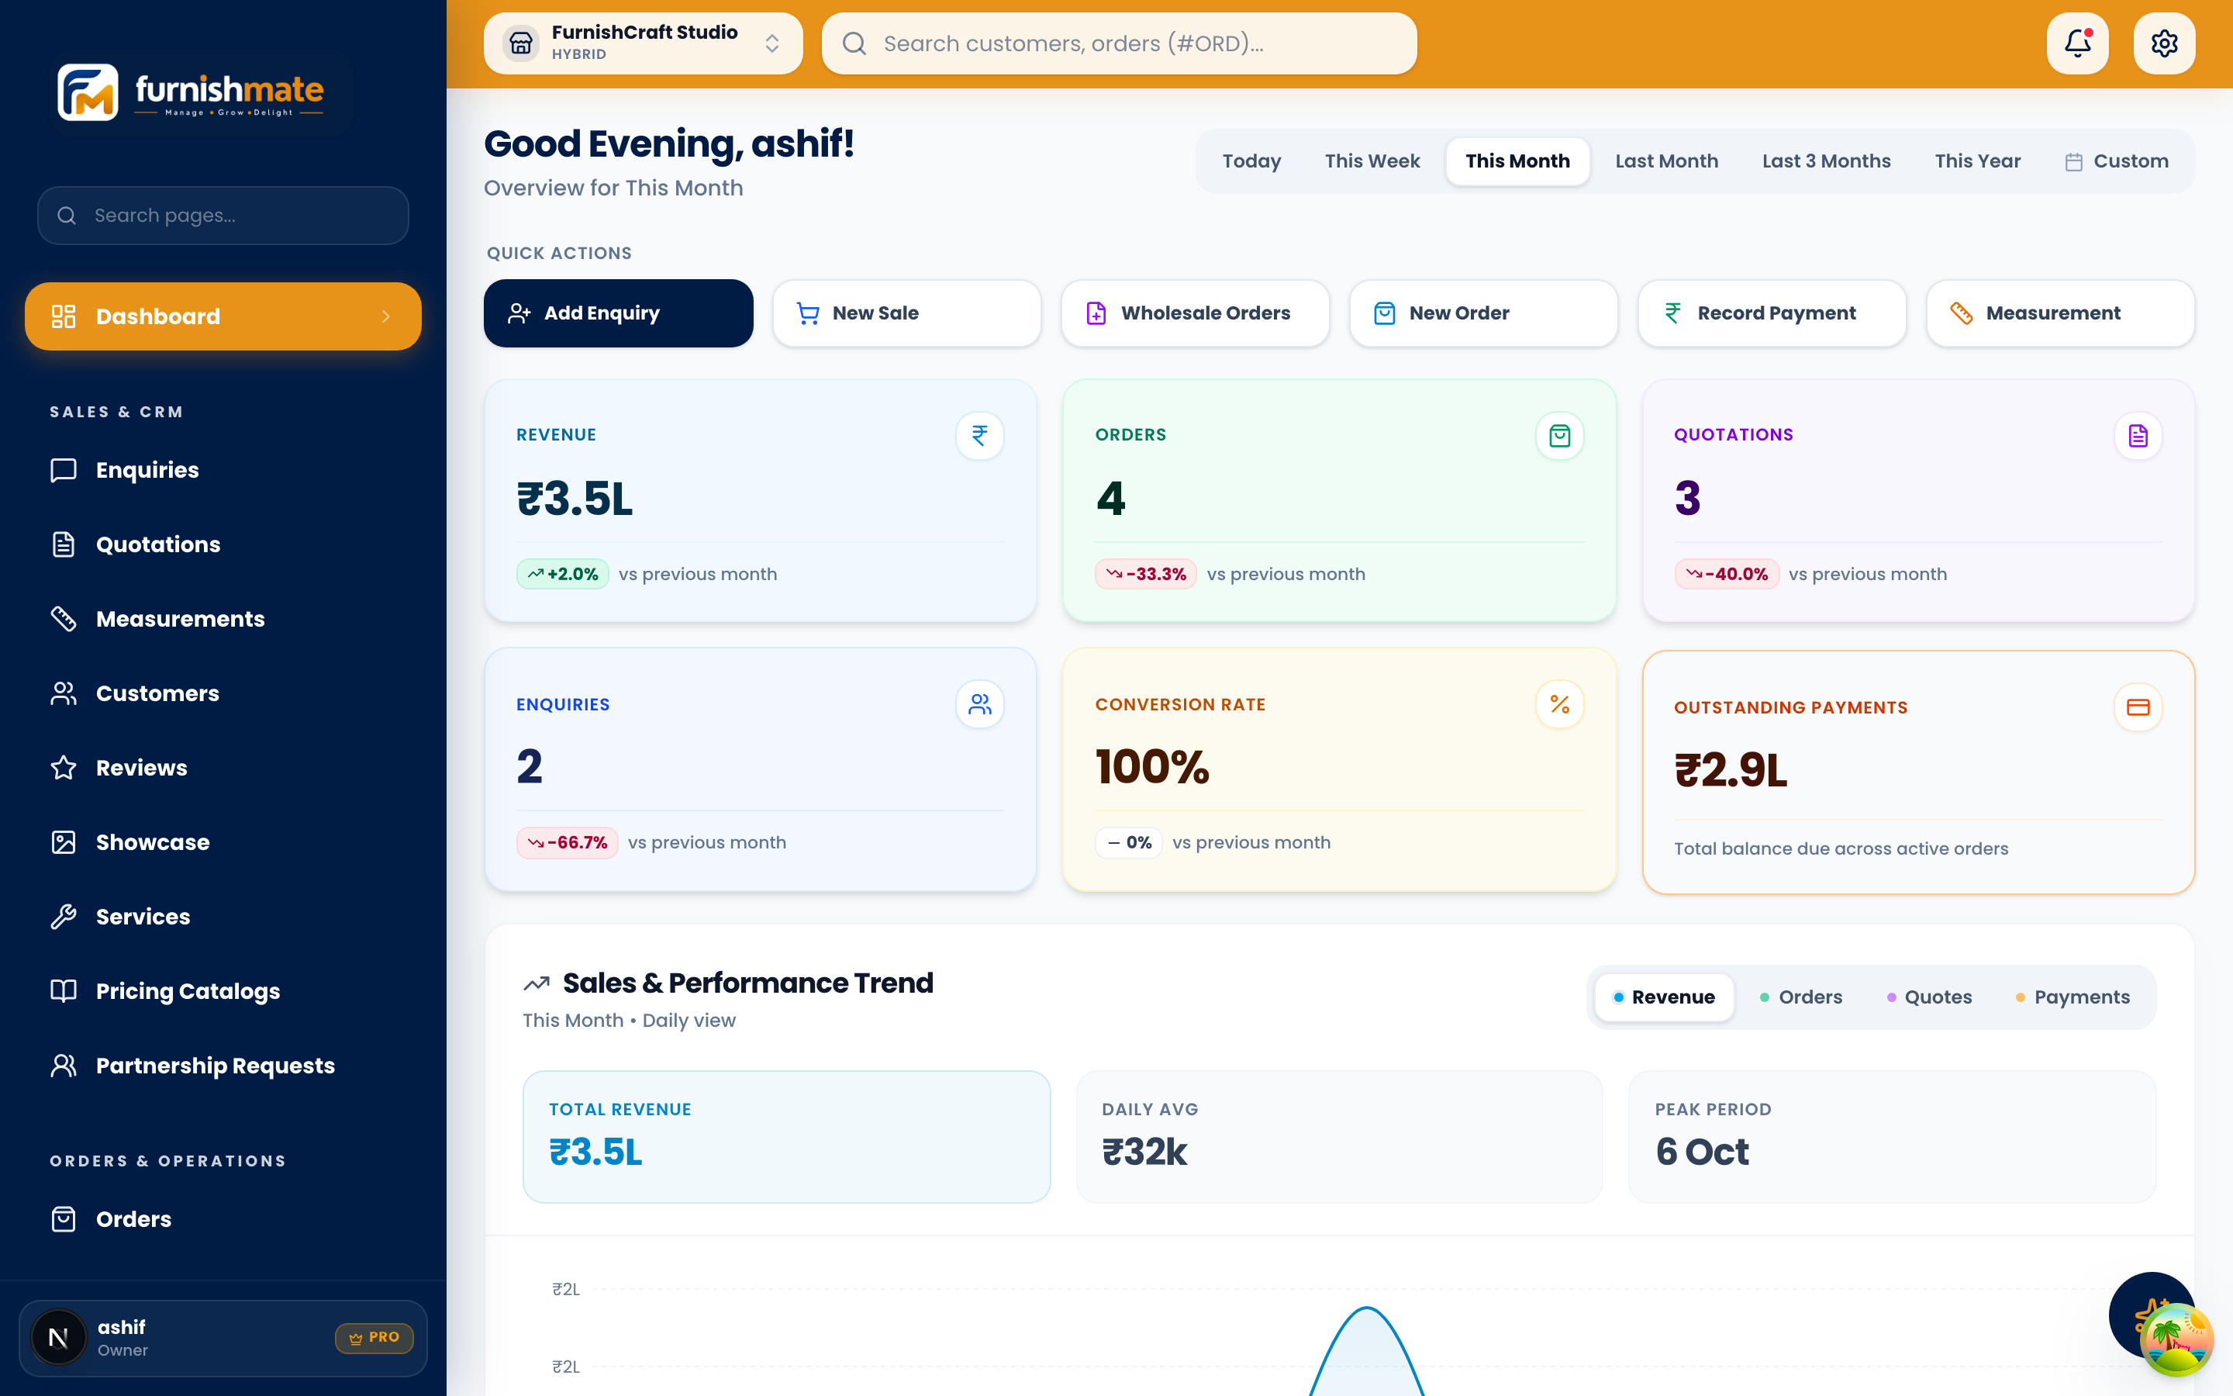Select the Last Month period tab
The image size is (2233, 1396).
click(x=1666, y=161)
